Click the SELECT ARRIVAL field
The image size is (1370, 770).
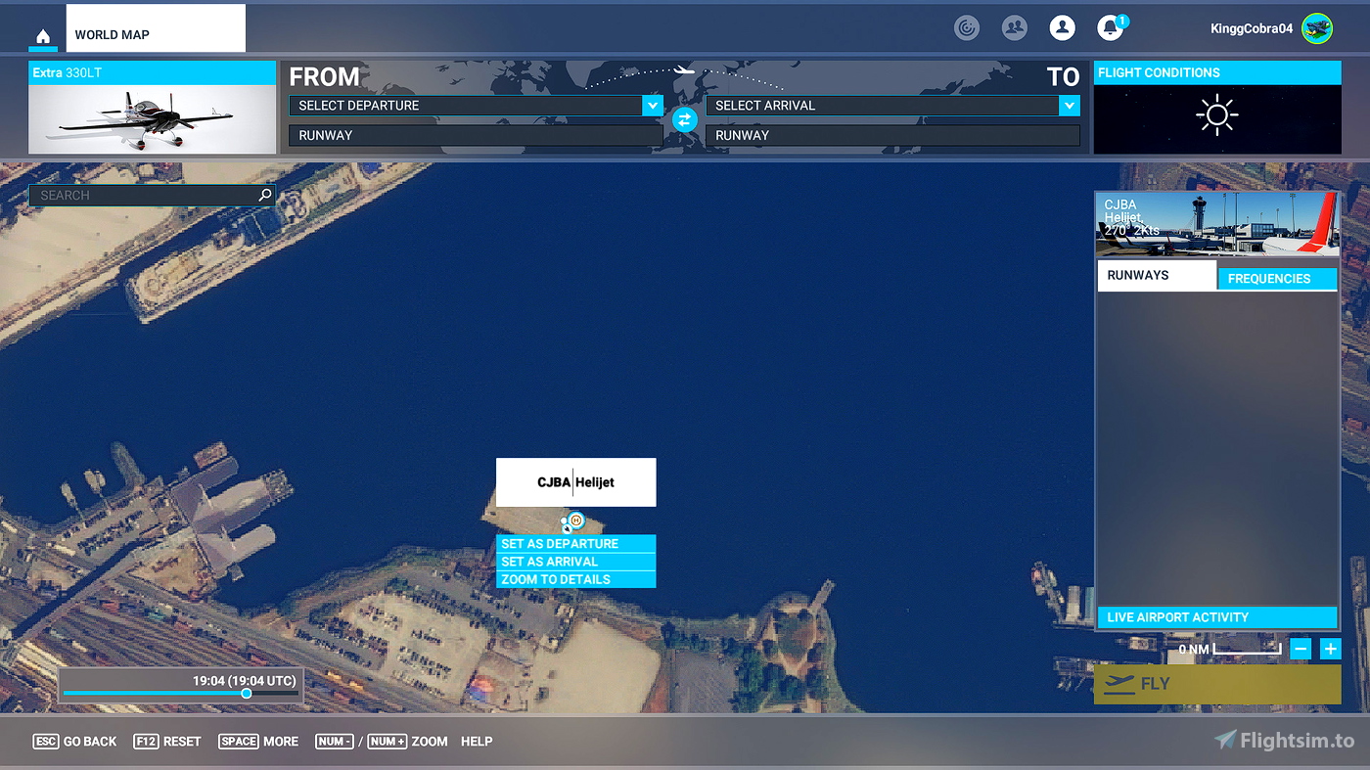[x=883, y=106]
